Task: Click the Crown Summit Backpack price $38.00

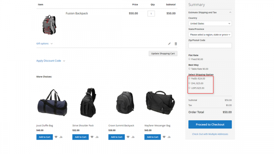Action: pos(112,130)
